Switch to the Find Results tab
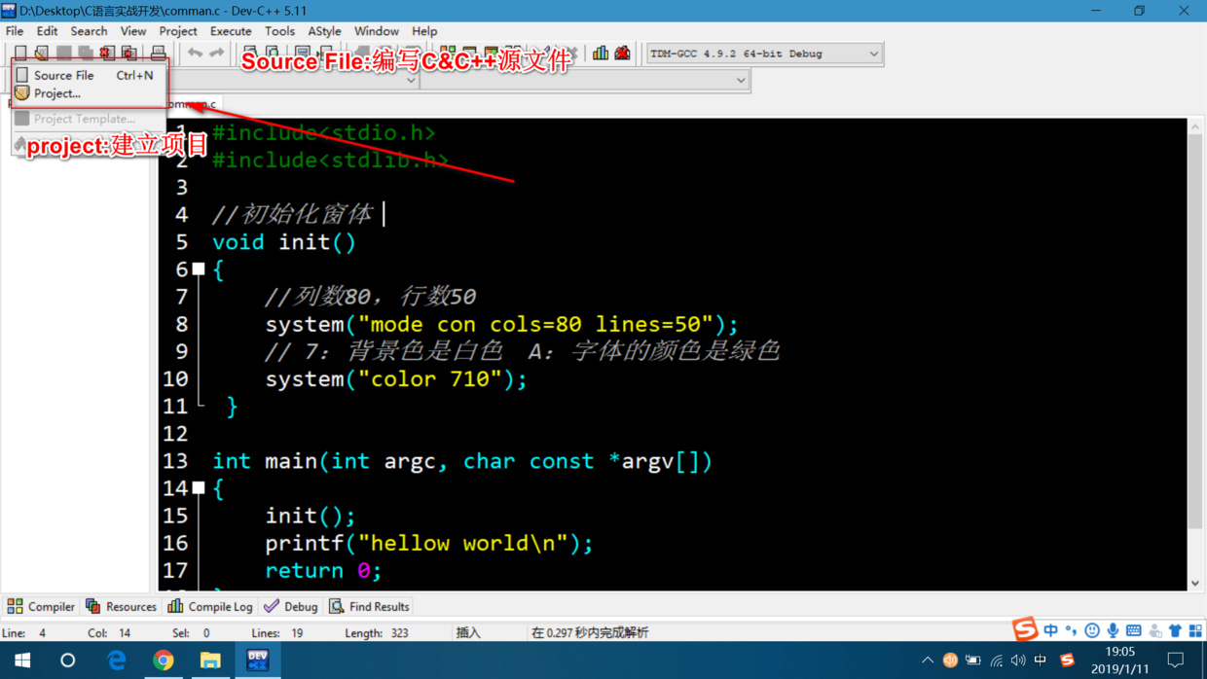This screenshot has height=679, width=1207. coord(369,606)
